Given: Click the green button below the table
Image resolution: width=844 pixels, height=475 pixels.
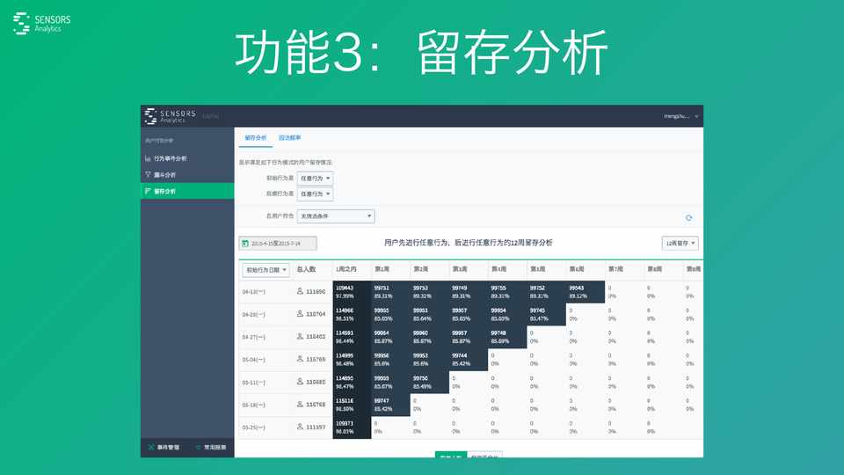Looking at the screenshot, I should 450,455.
